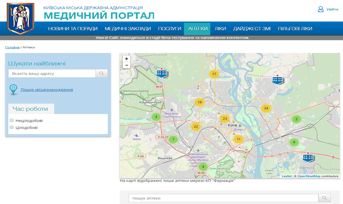The image size is (343, 204).
Task: Enable the Нецілодобові checkbox
Action: point(12,120)
